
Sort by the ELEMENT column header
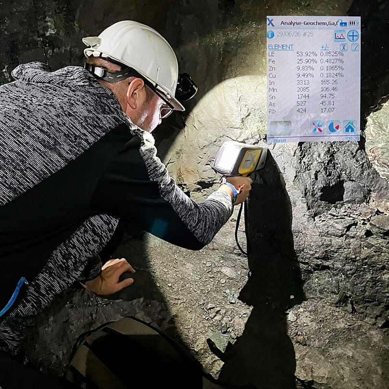point(281,47)
